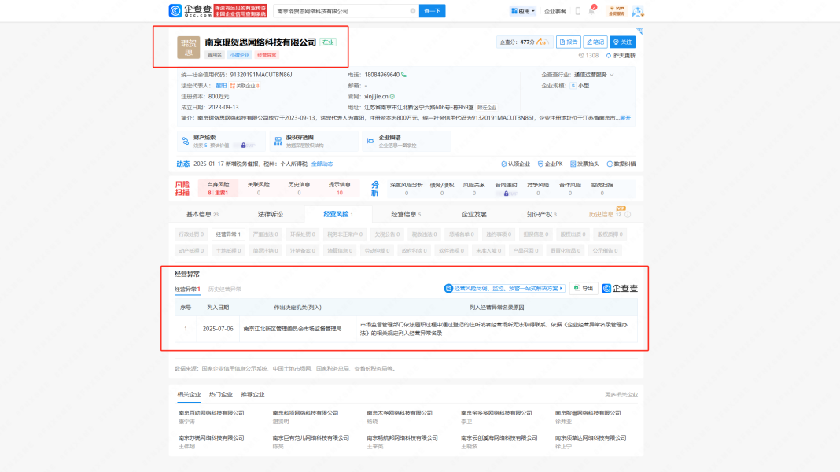The height and width of the screenshot is (472, 840).
Task: Open the 企业套餐 link in the header
Action: click(x=555, y=11)
